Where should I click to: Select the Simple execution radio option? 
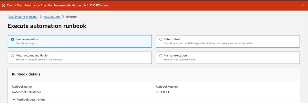point(13,39)
